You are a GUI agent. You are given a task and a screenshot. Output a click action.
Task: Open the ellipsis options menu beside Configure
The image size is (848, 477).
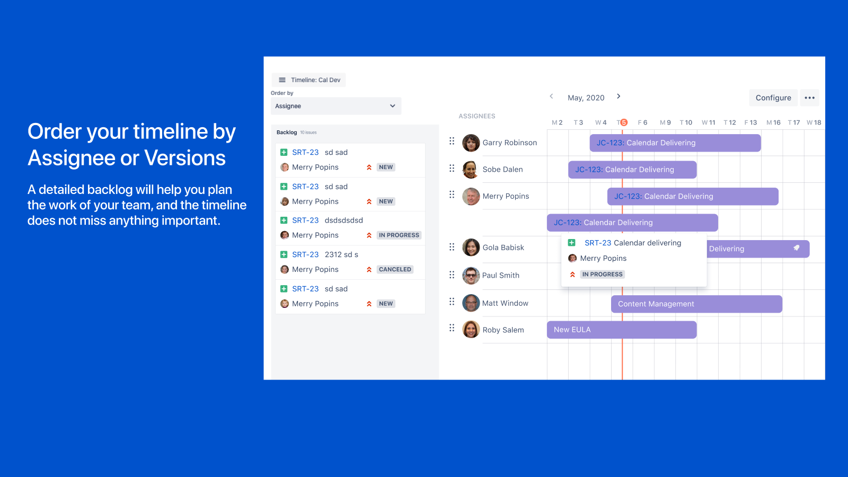809,98
